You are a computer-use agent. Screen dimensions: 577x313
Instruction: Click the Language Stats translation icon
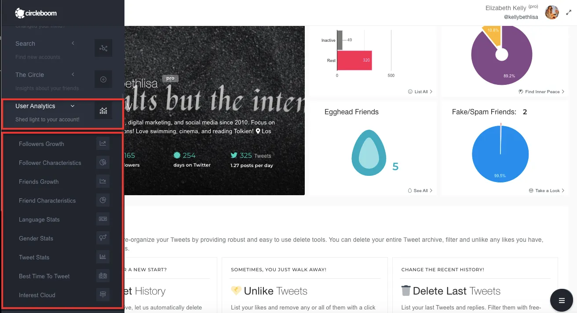click(103, 218)
